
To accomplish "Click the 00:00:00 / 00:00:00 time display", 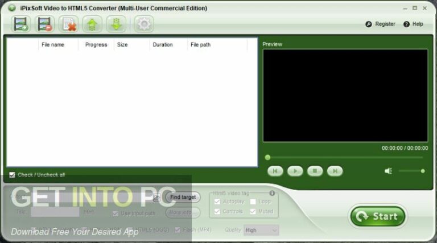I will pyautogui.click(x=405, y=148).
